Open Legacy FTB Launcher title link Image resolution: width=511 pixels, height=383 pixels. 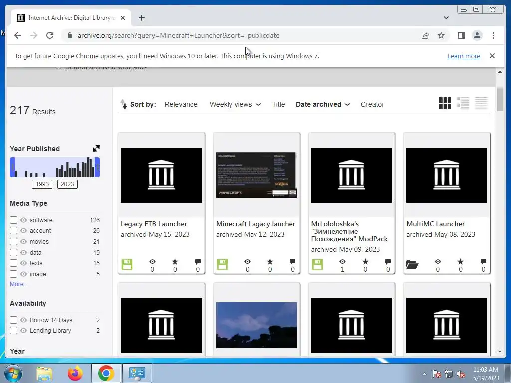(x=154, y=224)
